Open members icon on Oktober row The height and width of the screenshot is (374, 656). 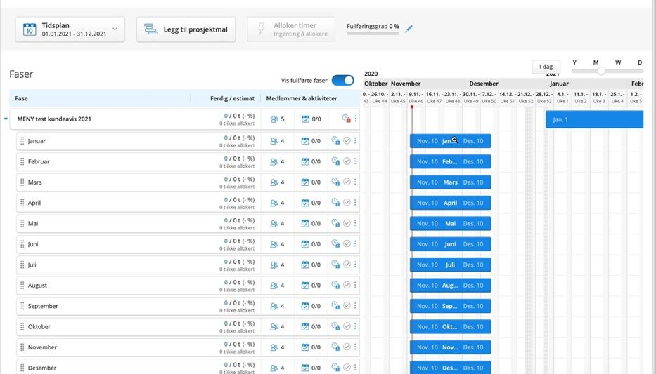(x=274, y=327)
